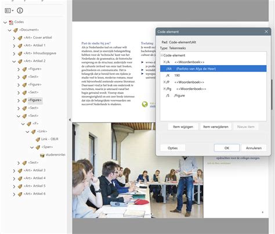Viewport: 275px width, 234px height.
Task: Expand the Art Artikel 3 tag
Action: point(14,171)
